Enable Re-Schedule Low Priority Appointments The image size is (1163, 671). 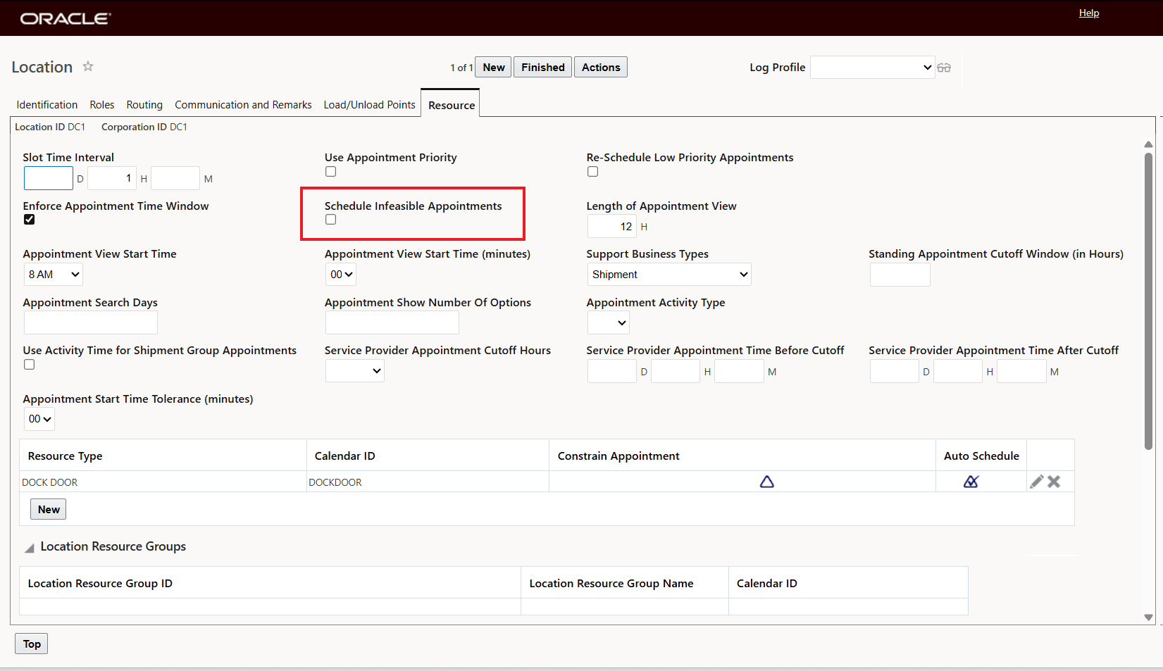(592, 171)
